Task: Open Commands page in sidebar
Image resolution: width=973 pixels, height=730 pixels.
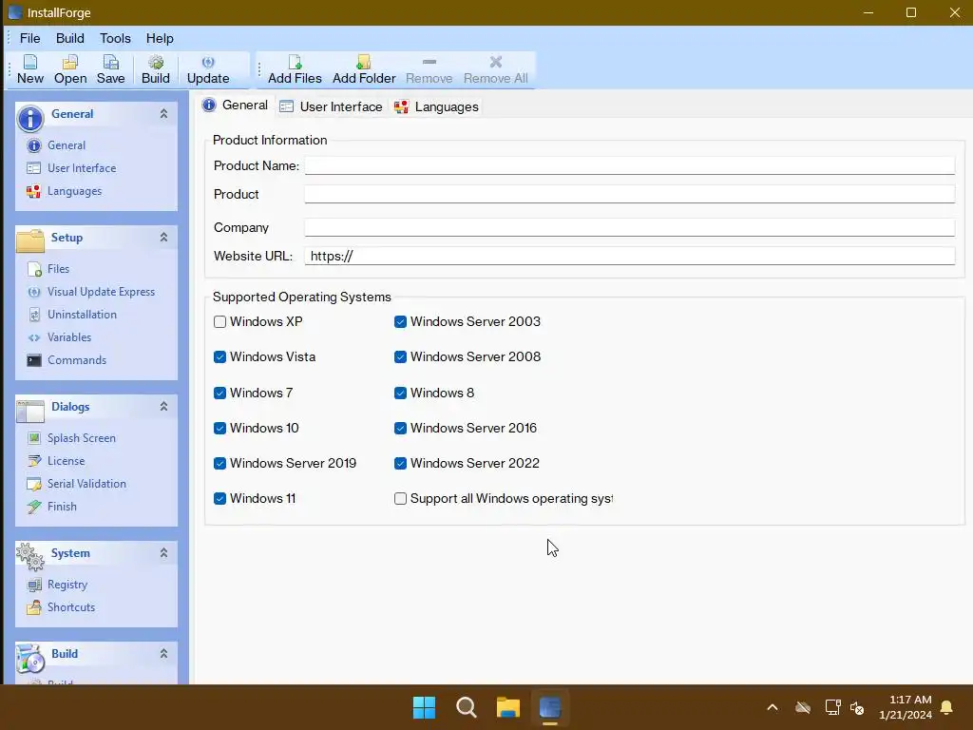Action: click(x=76, y=360)
